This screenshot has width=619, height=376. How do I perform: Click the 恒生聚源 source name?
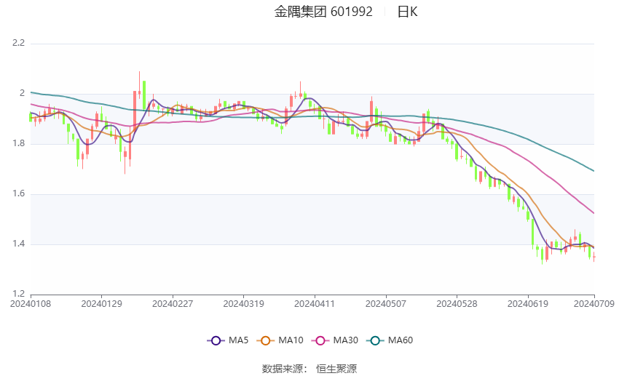(336, 369)
